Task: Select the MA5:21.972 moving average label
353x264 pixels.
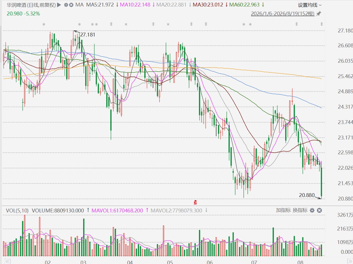Action: click(100, 5)
